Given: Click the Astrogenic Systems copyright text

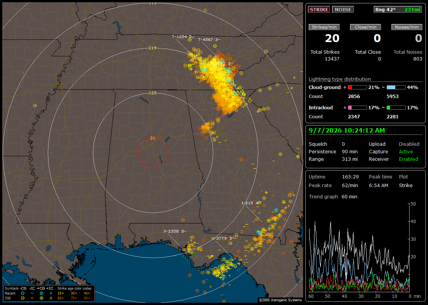Looking at the screenshot, I should [x=280, y=300].
